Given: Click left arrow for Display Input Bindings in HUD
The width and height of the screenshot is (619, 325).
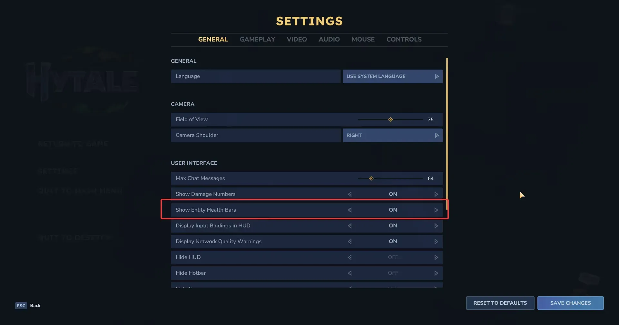Looking at the screenshot, I should coord(349,226).
